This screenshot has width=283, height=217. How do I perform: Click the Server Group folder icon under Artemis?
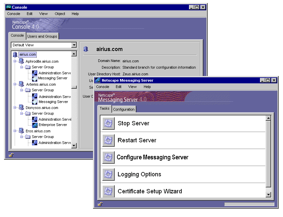[28, 90]
